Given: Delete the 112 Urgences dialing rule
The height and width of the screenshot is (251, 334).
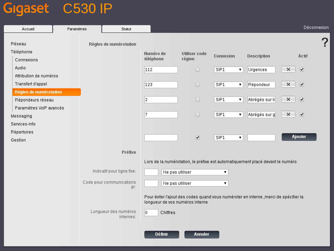Looking at the screenshot, I should point(288,69).
